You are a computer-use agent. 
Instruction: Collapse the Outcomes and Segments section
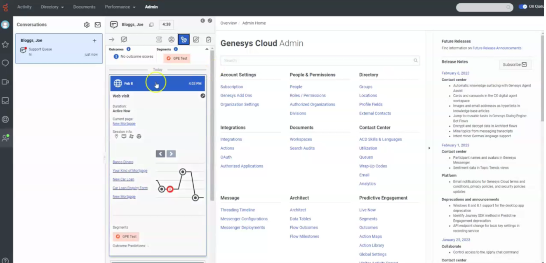pyautogui.click(x=207, y=48)
